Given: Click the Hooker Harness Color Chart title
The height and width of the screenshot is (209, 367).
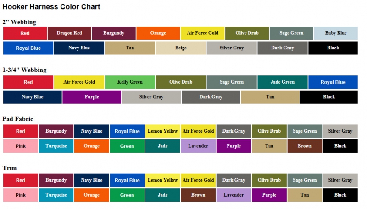Looking at the screenshot, I should coord(51,7).
